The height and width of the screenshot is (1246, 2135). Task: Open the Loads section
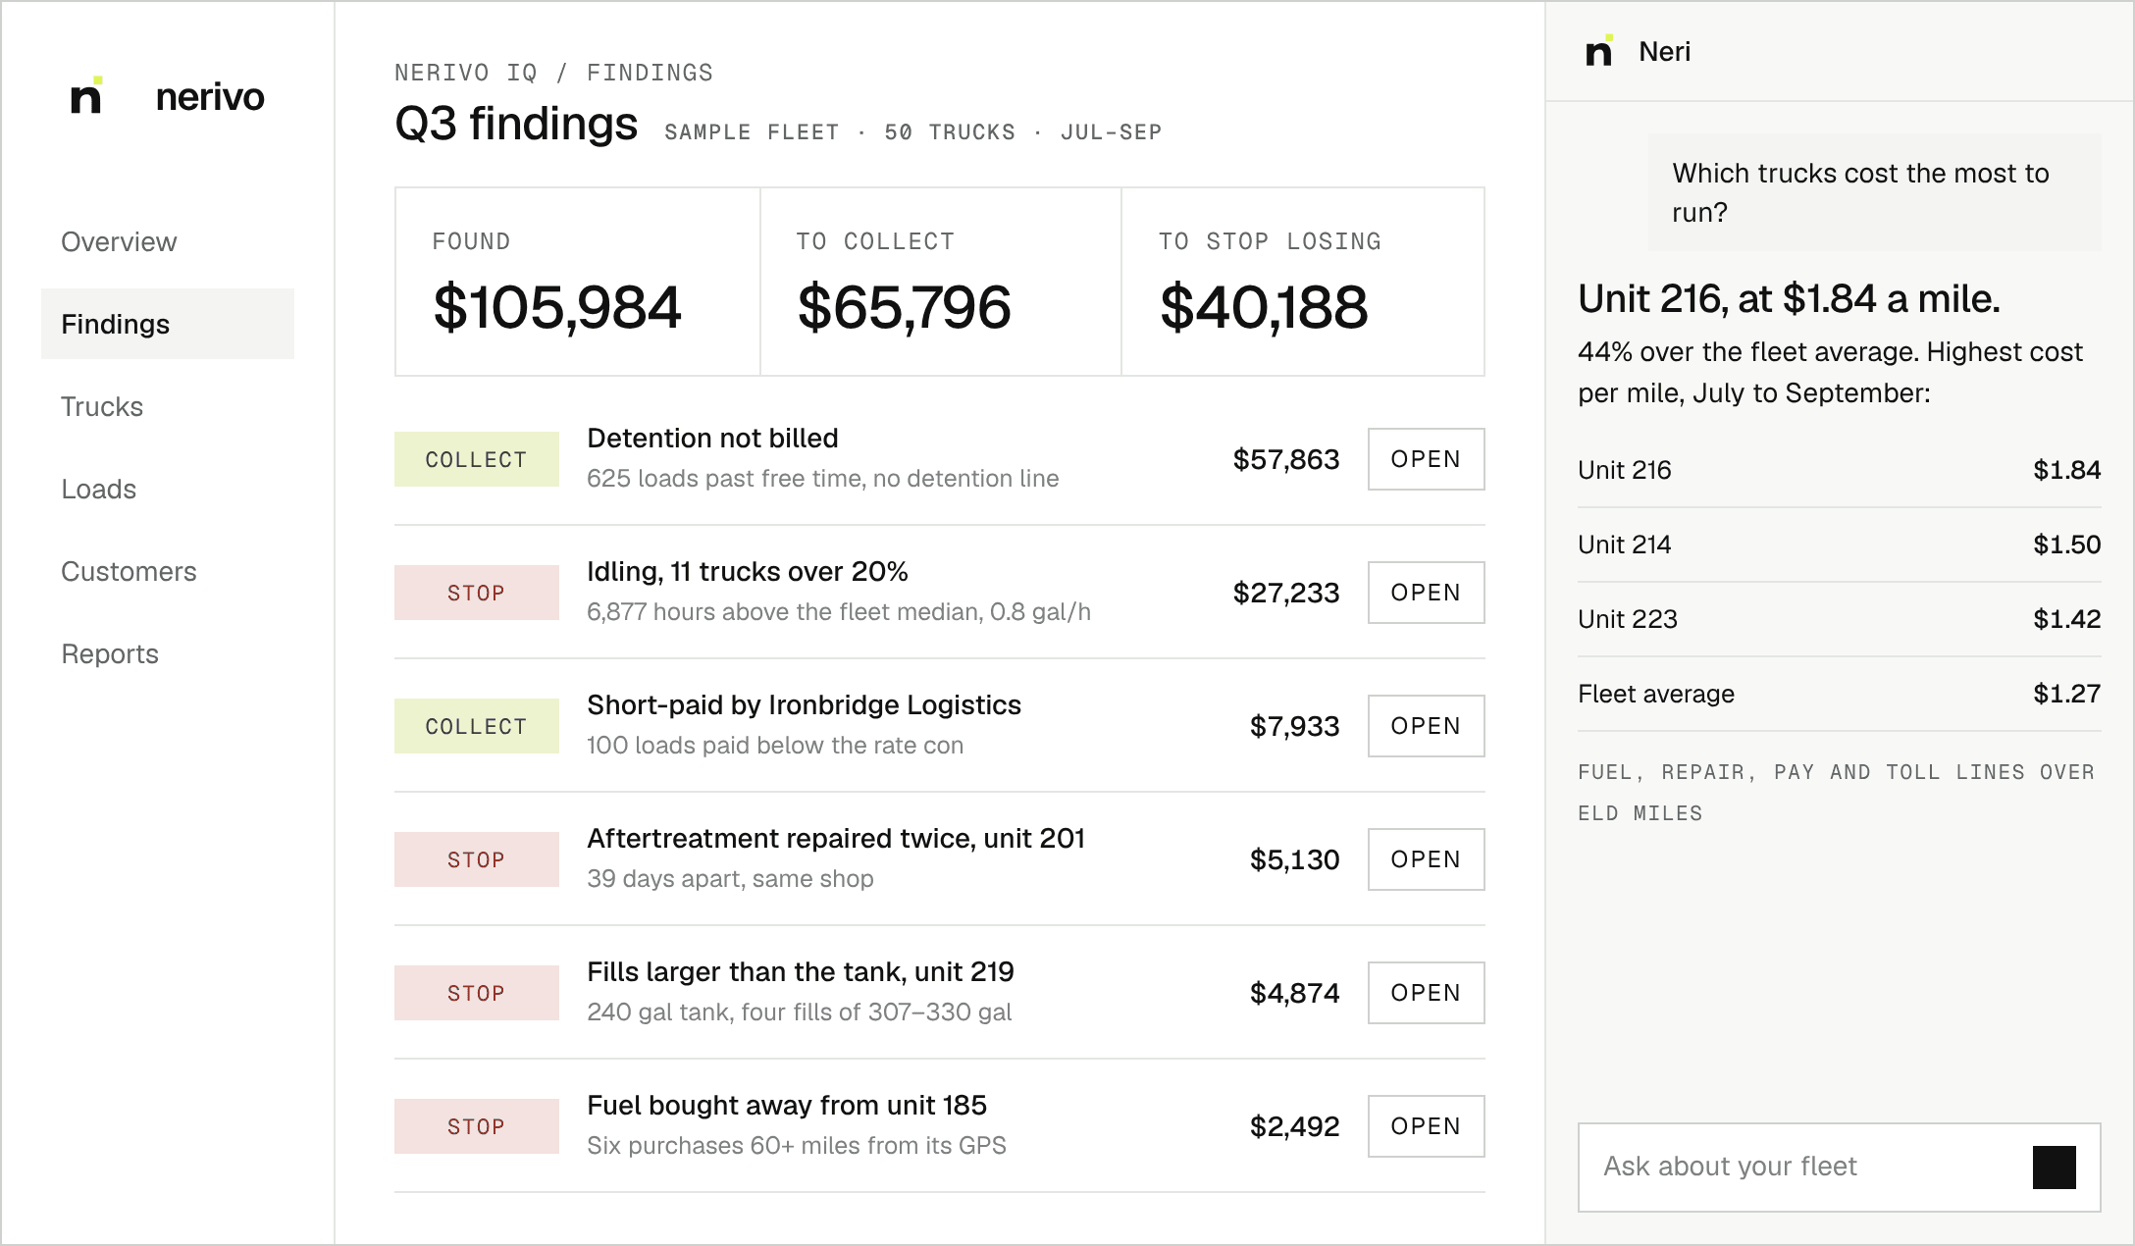(168, 489)
